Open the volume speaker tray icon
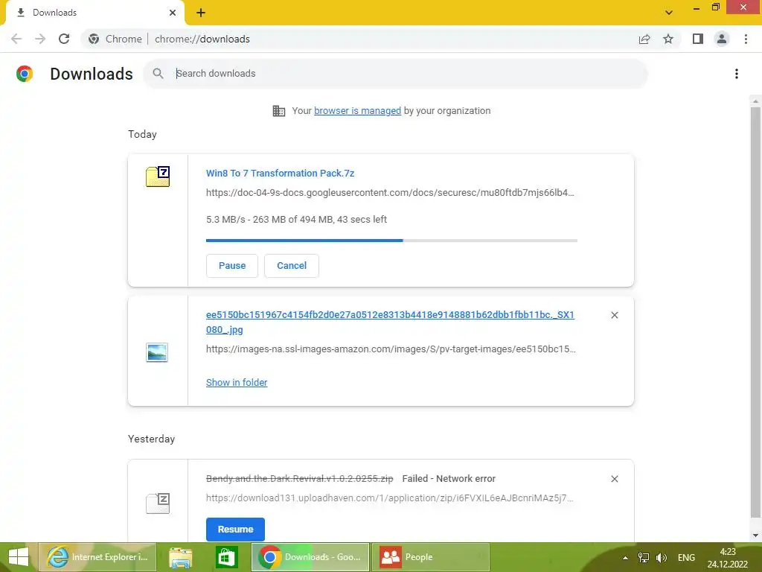Image resolution: width=762 pixels, height=572 pixels. [661, 558]
